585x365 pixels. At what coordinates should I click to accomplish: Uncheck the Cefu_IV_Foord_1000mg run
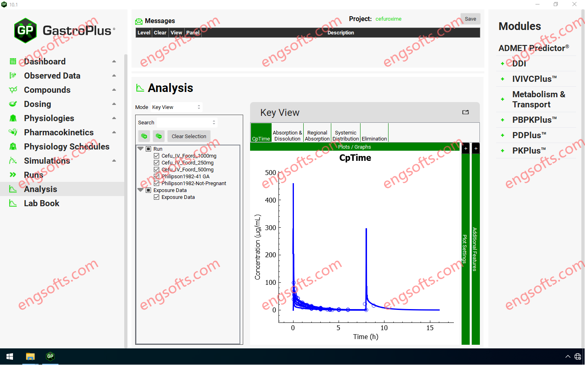pyautogui.click(x=156, y=156)
